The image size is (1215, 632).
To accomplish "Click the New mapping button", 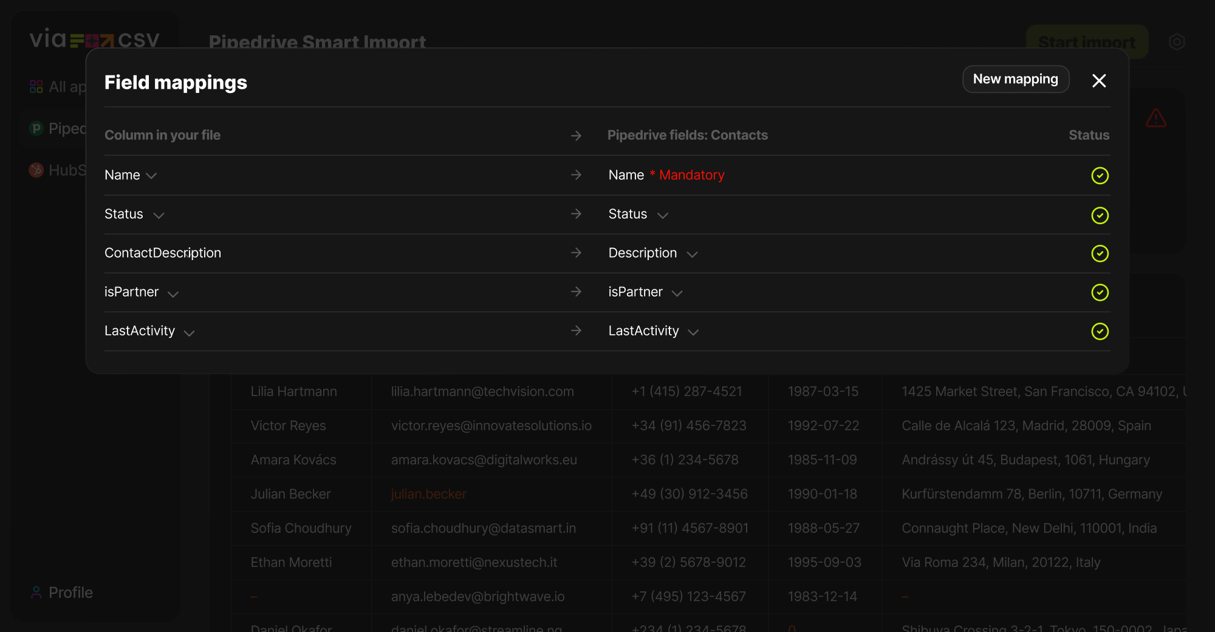I will [1016, 80].
